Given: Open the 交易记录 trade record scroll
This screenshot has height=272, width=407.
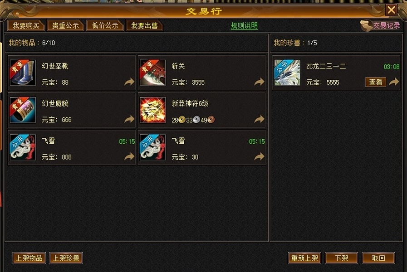Looking at the screenshot, I should point(380,25).
